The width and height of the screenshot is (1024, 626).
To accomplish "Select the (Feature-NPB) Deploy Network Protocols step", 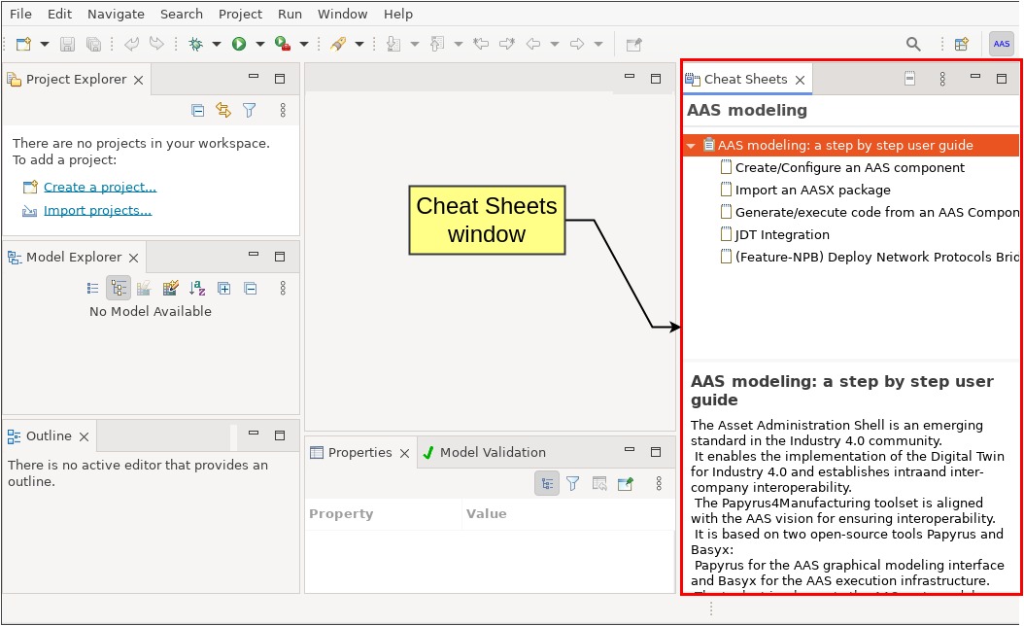I will [876, 257].
